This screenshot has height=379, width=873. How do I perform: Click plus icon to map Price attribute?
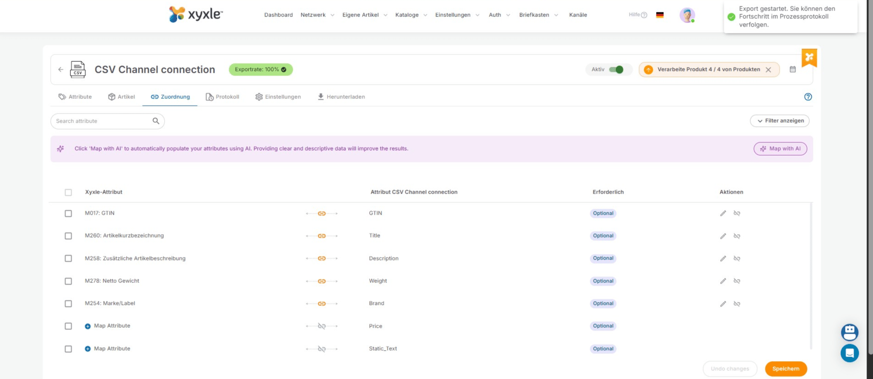click(x=88, y=326)
